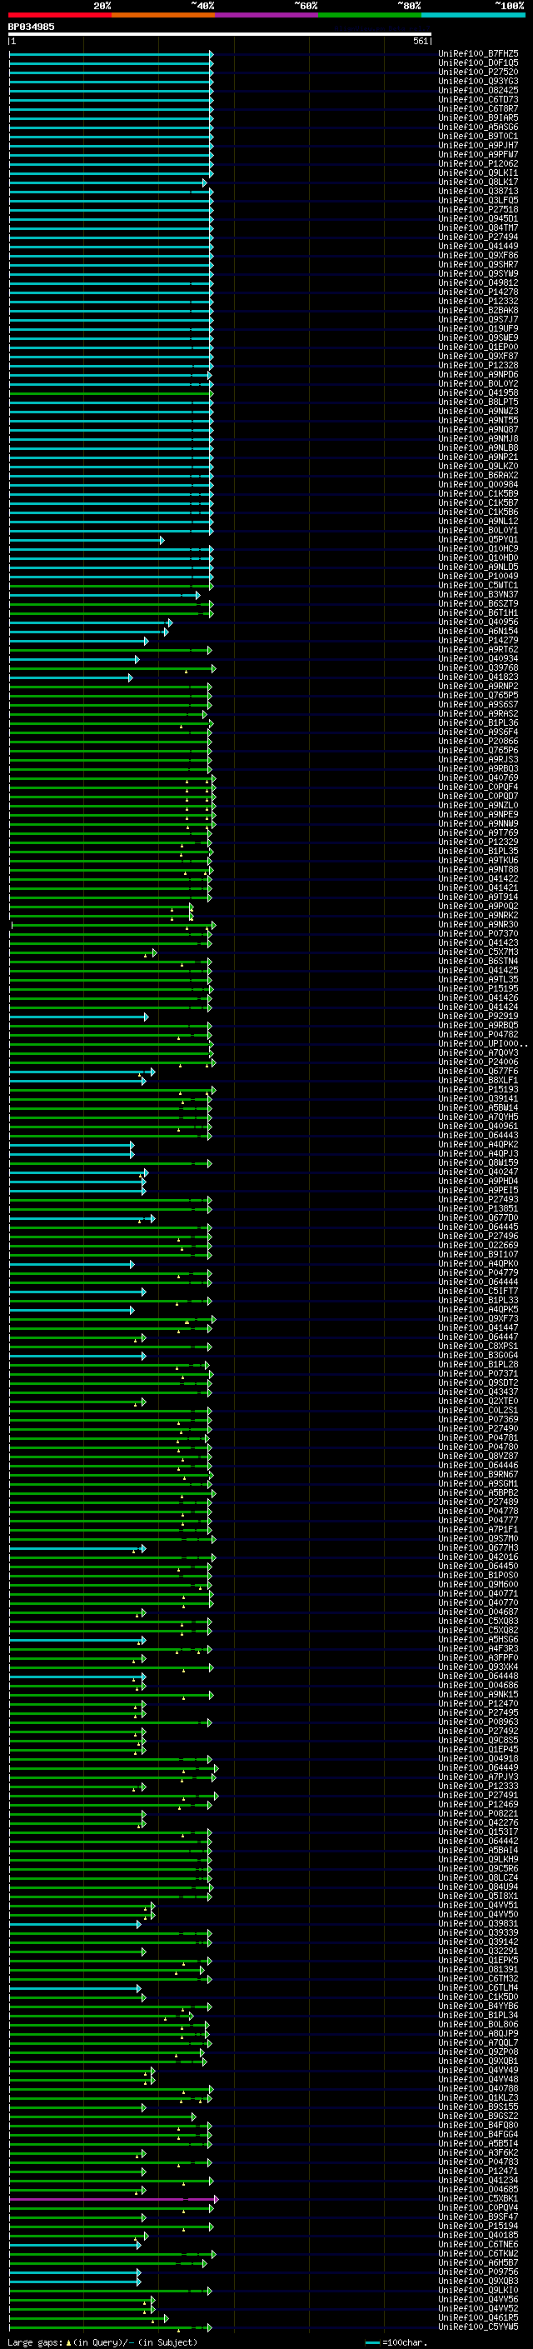Click the UniRef100_A4QPK2 label

tap(478, 1144)
